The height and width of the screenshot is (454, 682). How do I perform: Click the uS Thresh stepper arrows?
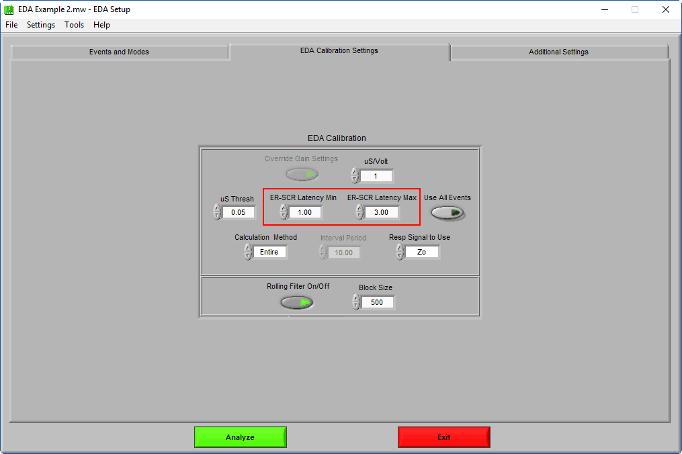218,212
